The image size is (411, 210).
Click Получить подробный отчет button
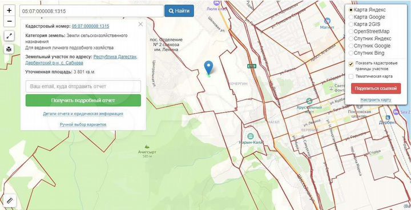coord(83,100)
